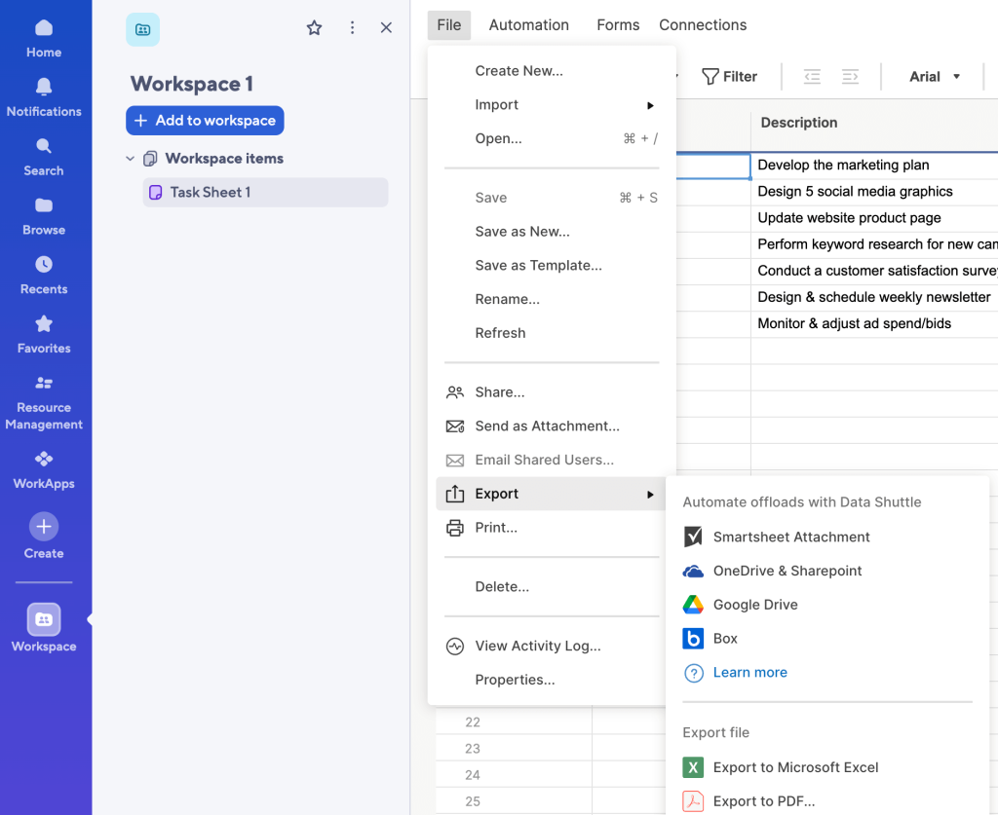Open the Learn more link
998x815 pixels.
749,672
